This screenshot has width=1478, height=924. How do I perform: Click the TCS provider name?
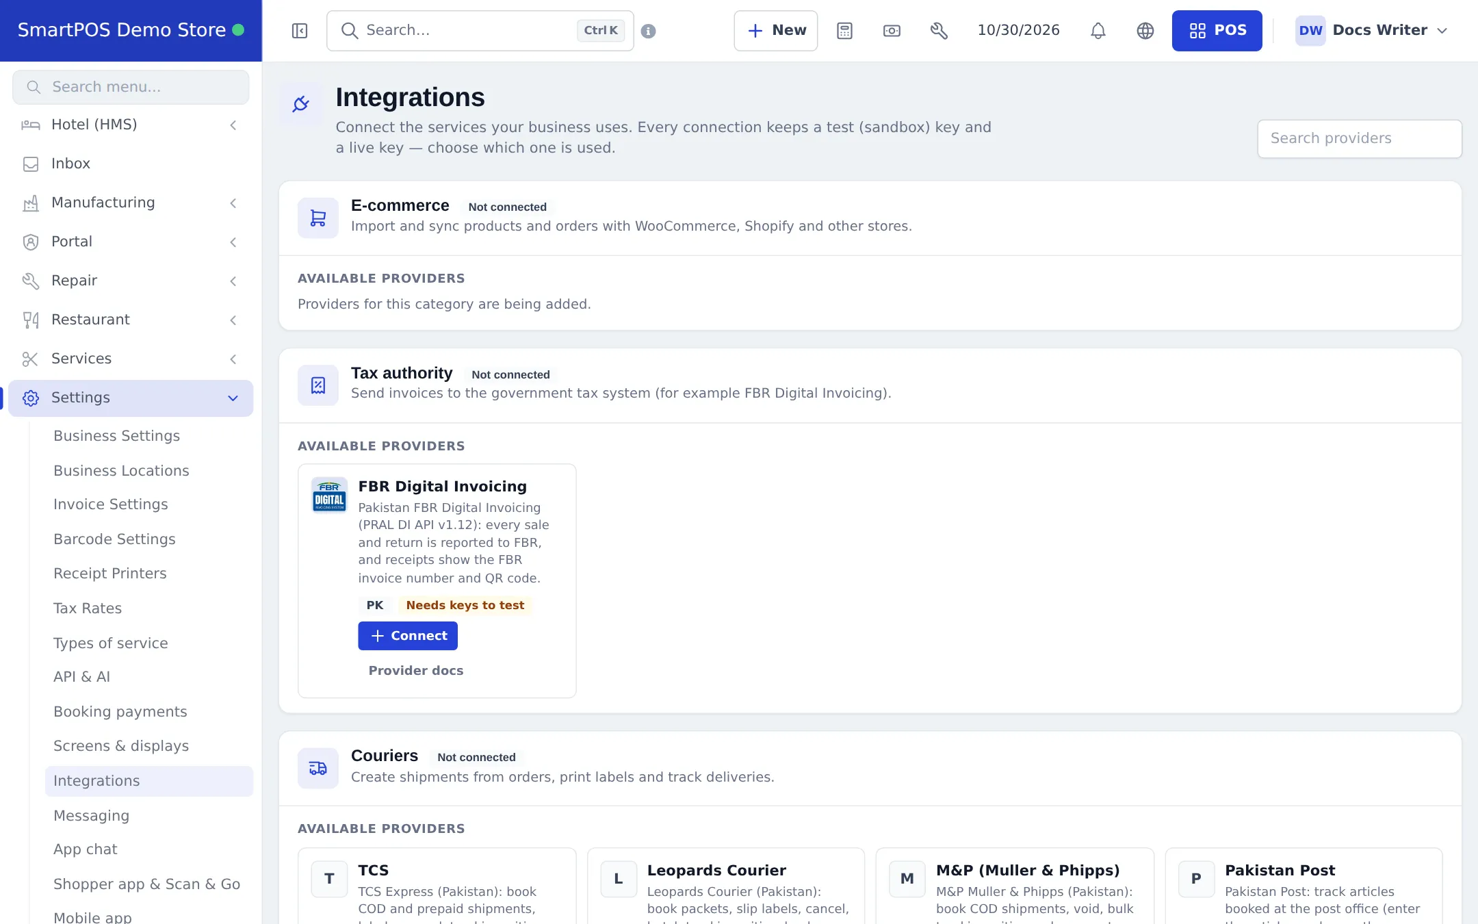374,871
